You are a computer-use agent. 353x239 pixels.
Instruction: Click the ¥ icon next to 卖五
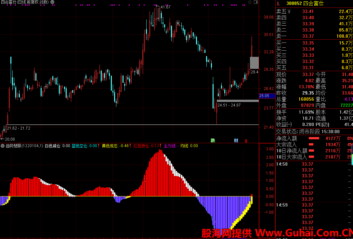coord(289,11)
